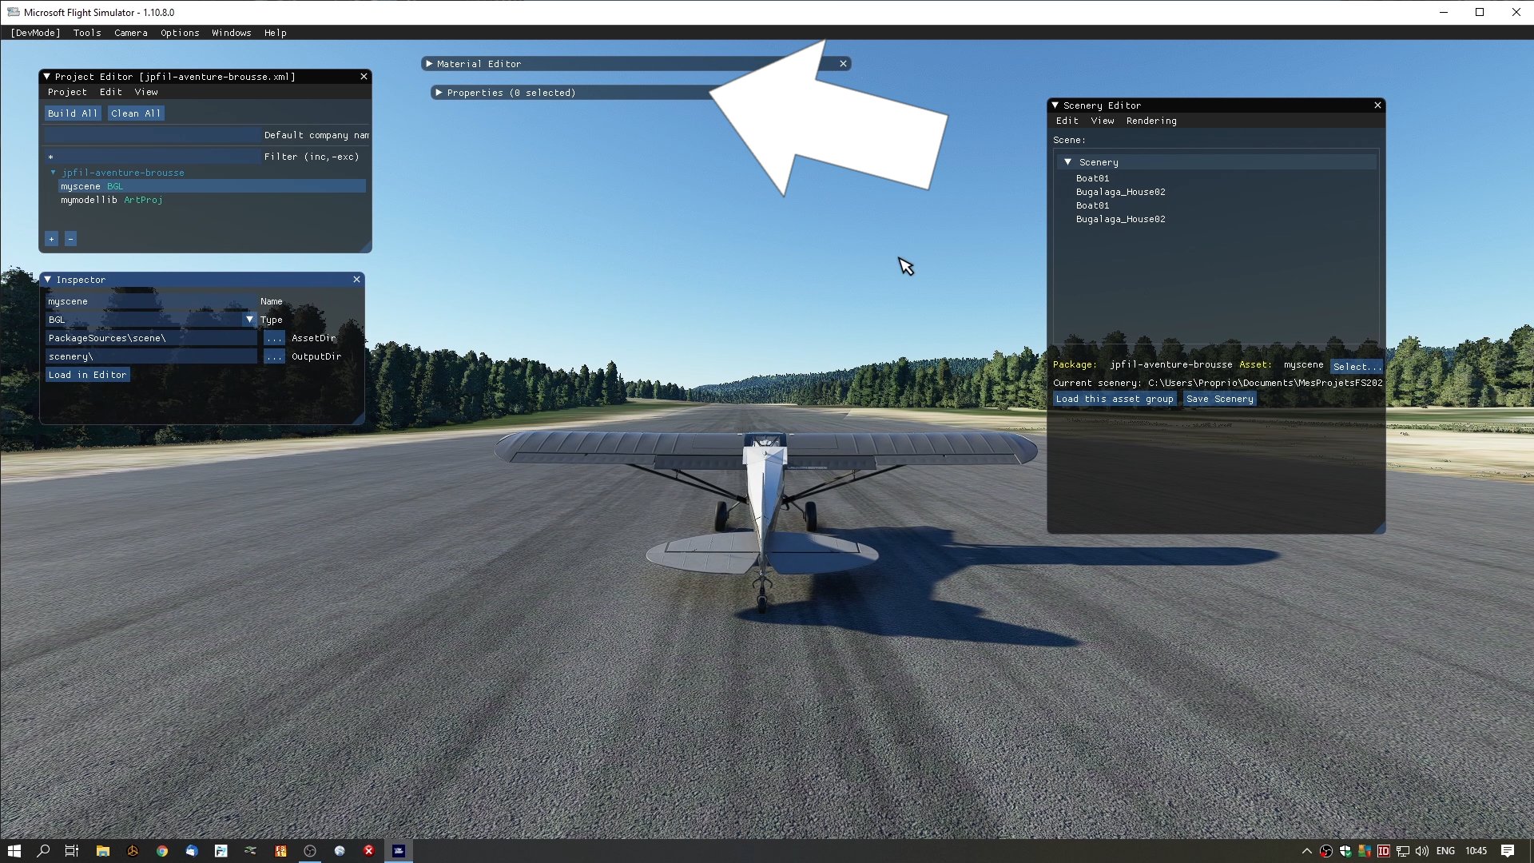Open File Explorer from taskbar
1534x863 pixels.
[x=102, y=851]
